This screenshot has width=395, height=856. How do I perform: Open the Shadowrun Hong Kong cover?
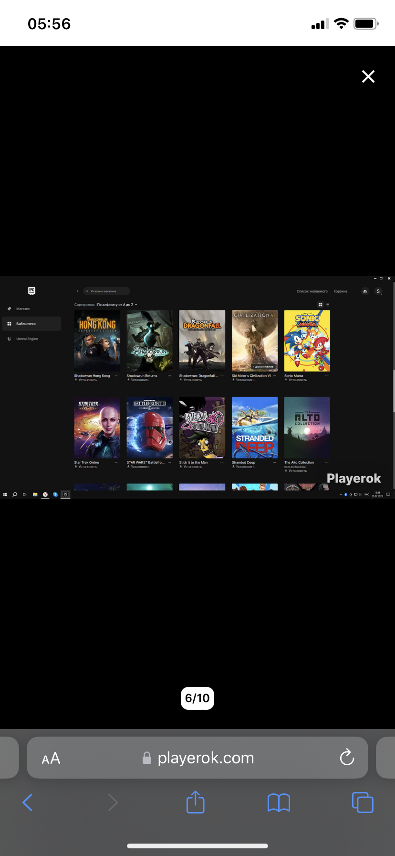coord(97,341)
